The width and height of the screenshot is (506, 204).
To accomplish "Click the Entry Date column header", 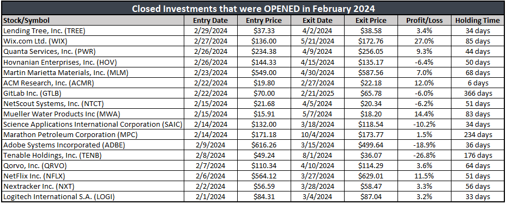I will pos(210,20).
